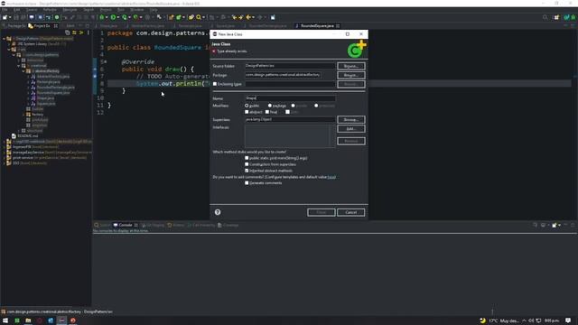Click the Eclipse icon in the taskbar
Viewport: 578px width, 325px height.
tap(61, 320)
